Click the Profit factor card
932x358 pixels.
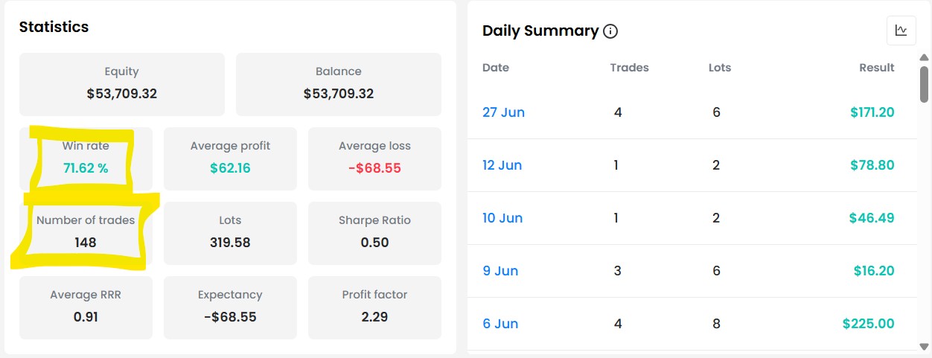(x=374, y=307)
